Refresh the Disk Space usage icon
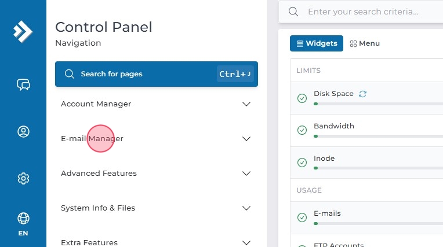443x247 pixels. click(363, 94)
